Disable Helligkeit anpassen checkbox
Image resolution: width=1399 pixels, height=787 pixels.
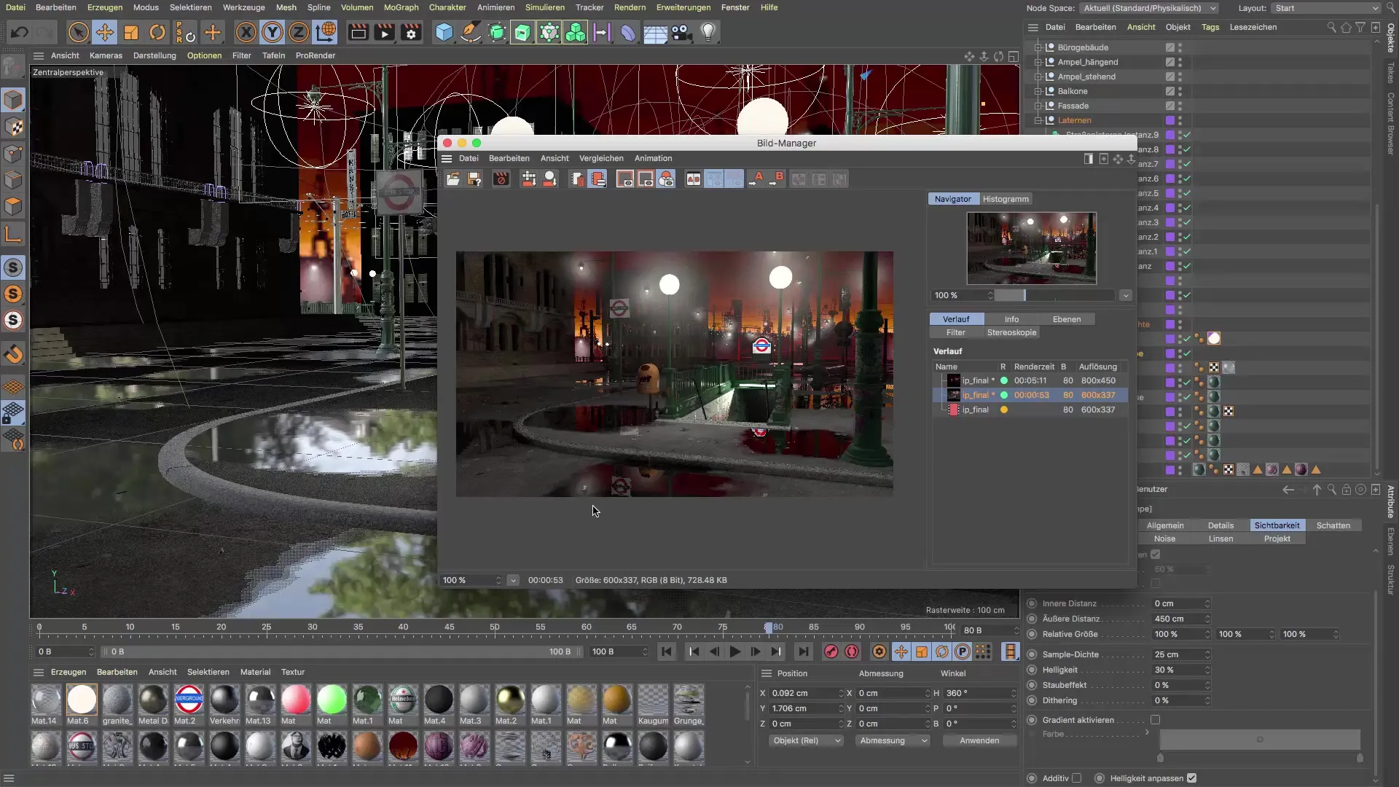pyautogui.click(x=1191, y=778)
